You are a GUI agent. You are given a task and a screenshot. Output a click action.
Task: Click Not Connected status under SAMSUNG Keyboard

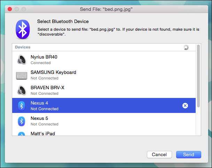tap(45, 78)
